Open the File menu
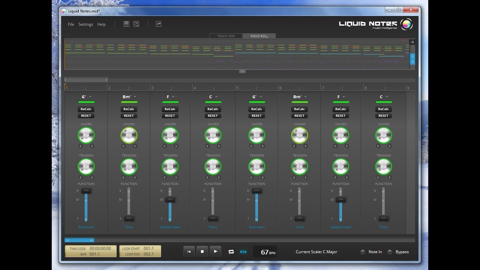480x270 pixels. click(71, 24)
